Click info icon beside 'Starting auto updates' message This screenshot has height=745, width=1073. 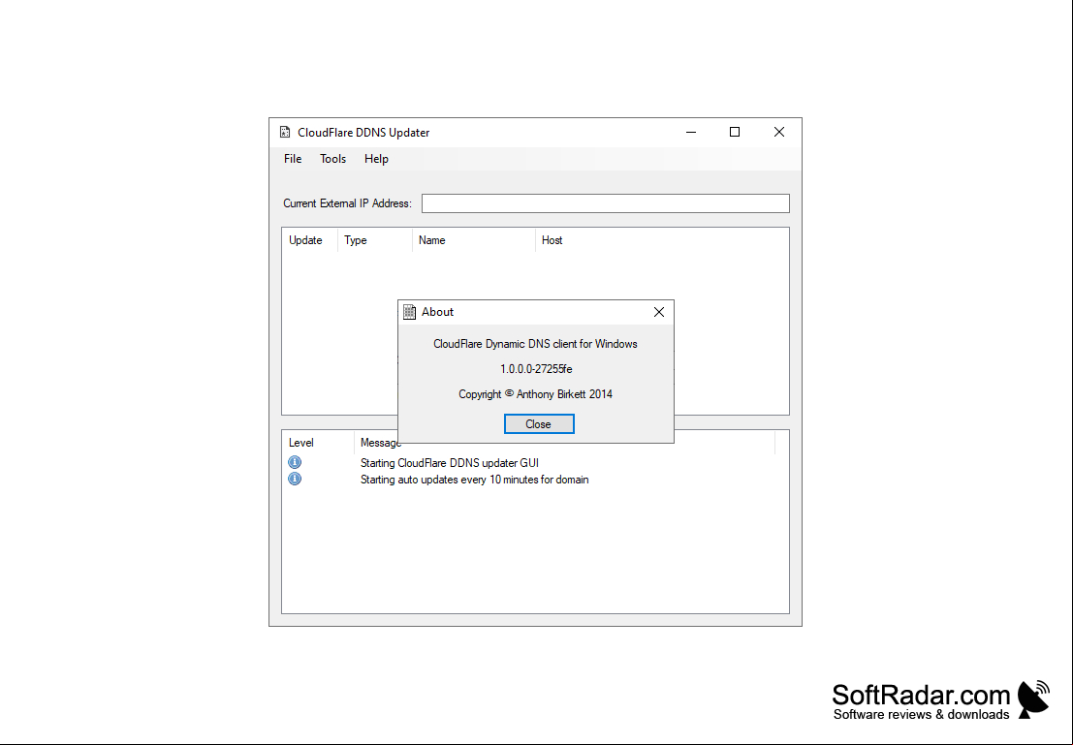pos(295,479)
